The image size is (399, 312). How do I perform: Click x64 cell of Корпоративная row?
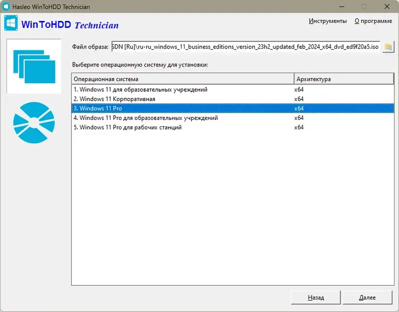(x=299, y=99)
